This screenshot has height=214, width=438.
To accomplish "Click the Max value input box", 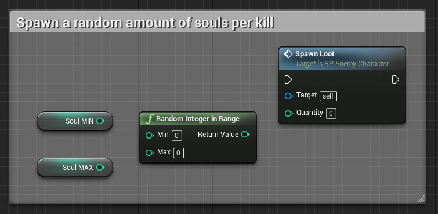I will click(179, 153).
